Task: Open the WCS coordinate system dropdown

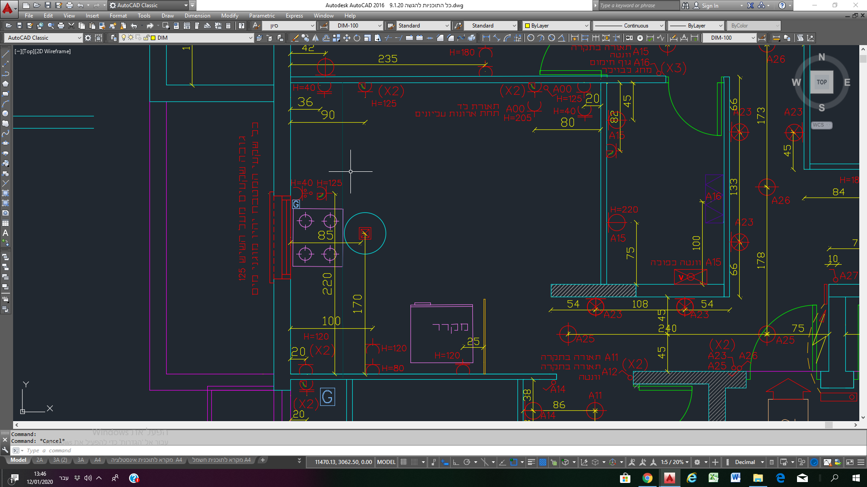Action: 822,125
